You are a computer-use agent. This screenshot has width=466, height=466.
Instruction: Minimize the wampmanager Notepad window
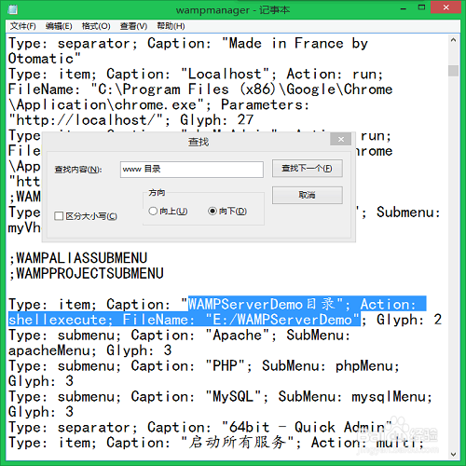(404, 8)
